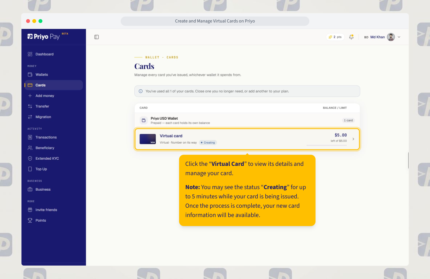Open Virtual card details chevron
The height and width of the screenshot is (279, 430).
pyautogui.click(x=353, y=139)
